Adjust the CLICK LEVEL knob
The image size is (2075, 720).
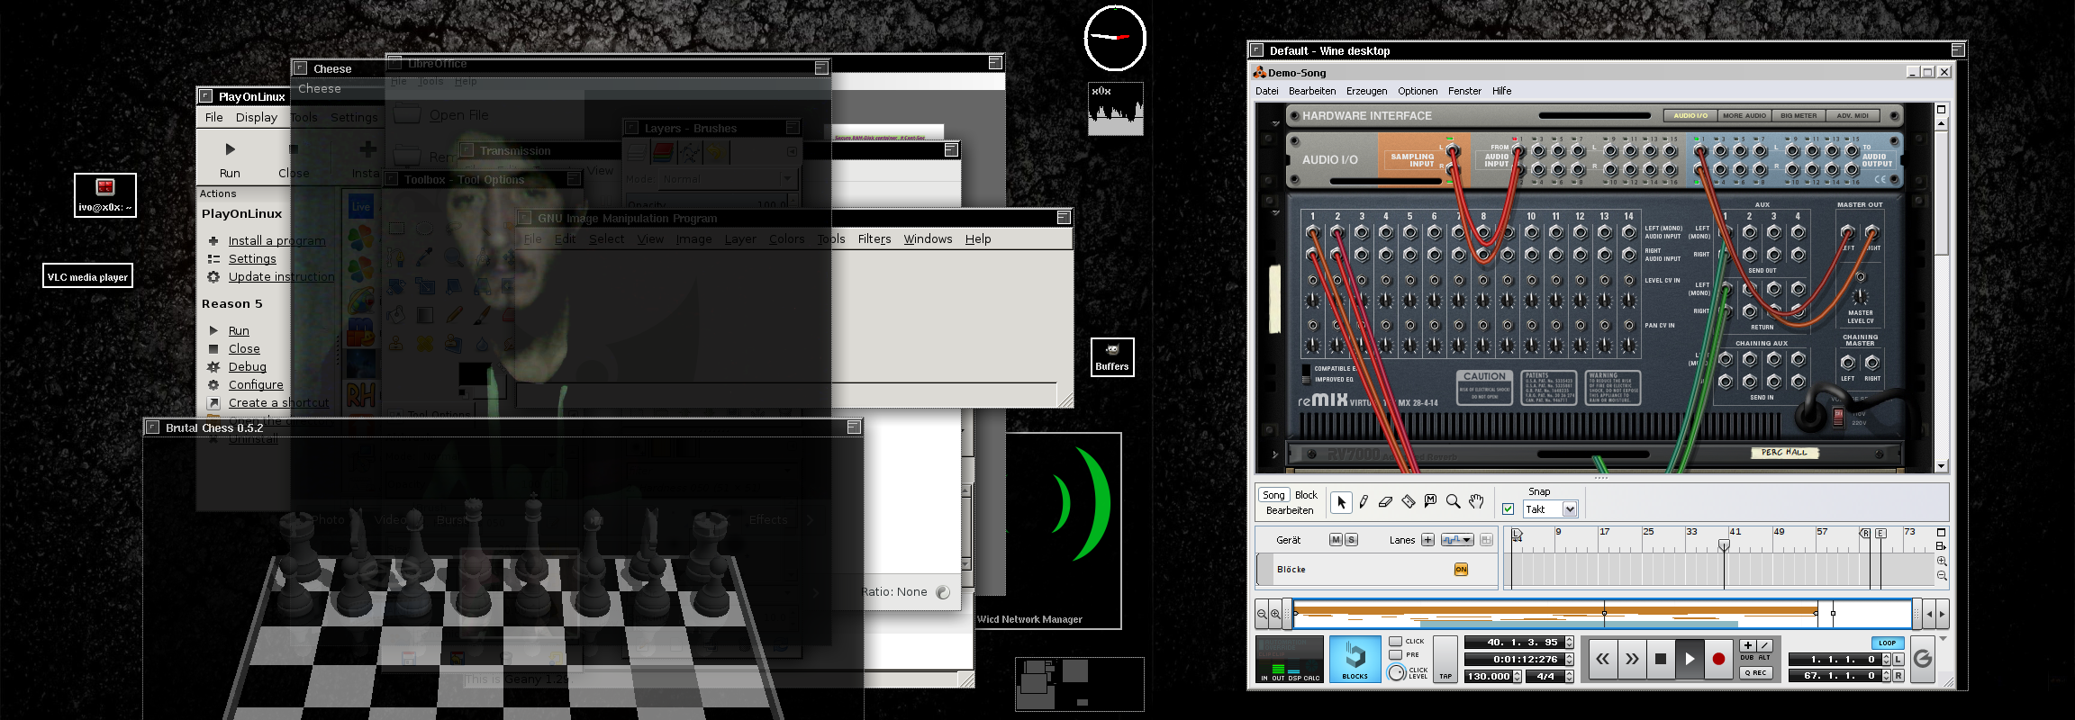[x=1397, y=672]
